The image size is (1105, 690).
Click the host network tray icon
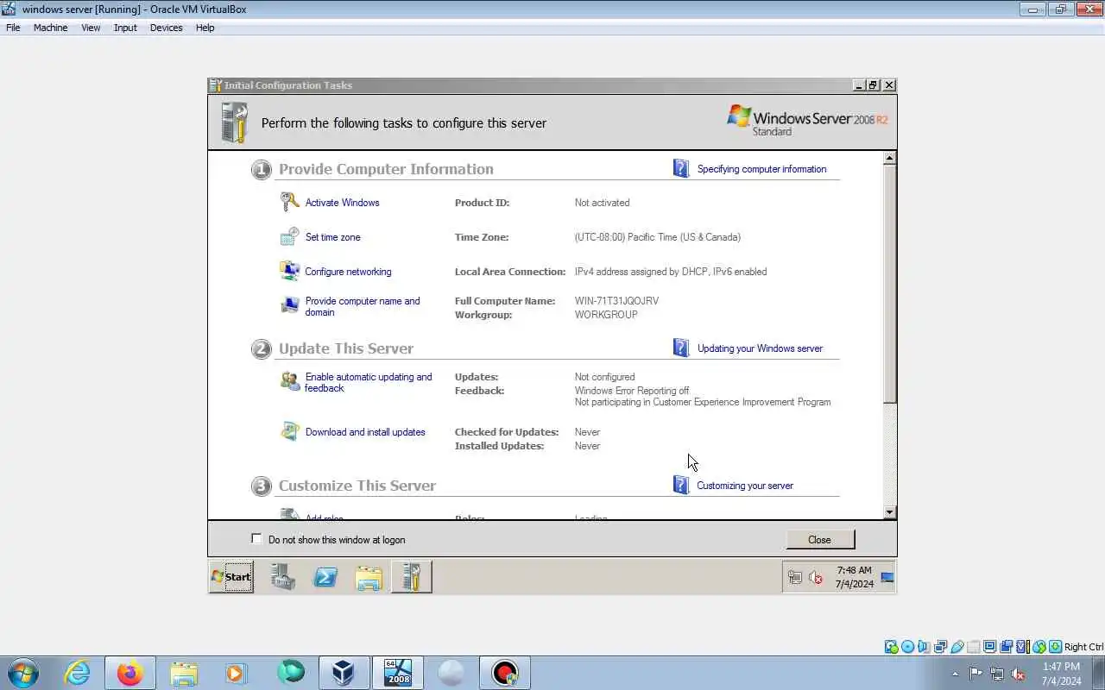click(x=997, y=674)
